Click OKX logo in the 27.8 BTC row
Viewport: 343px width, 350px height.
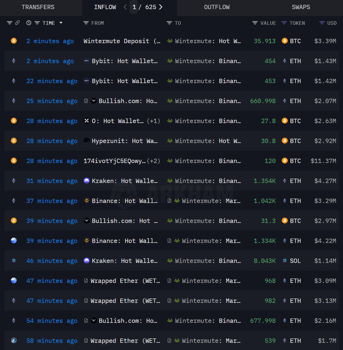click(87, 121)
